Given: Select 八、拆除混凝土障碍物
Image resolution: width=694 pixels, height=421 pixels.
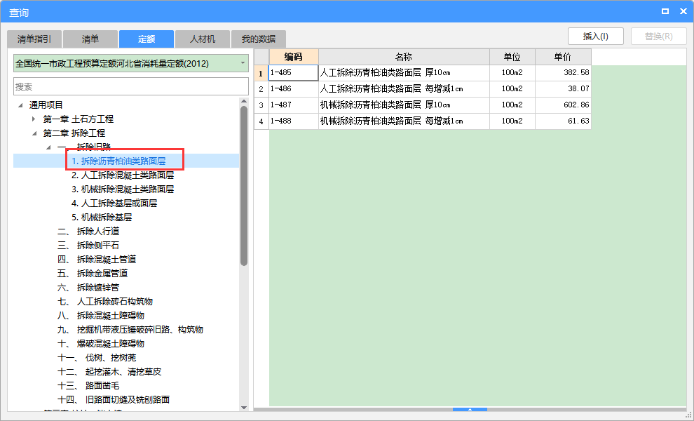Looking at the screenshot, I should pyautogui.click(x=101, y=316).
